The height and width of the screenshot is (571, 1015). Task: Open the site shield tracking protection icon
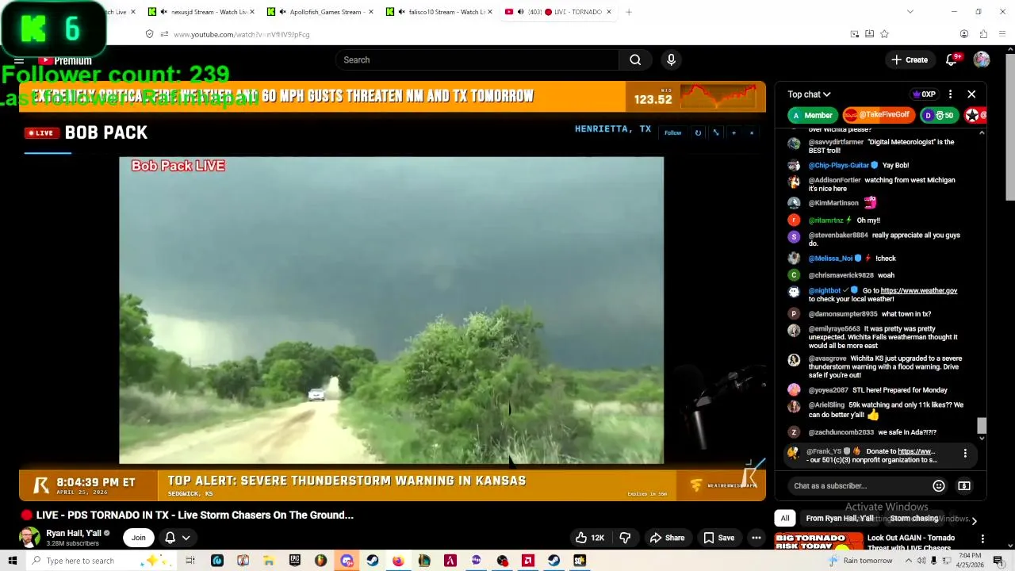pyautogui.click(x=149, y=34)
